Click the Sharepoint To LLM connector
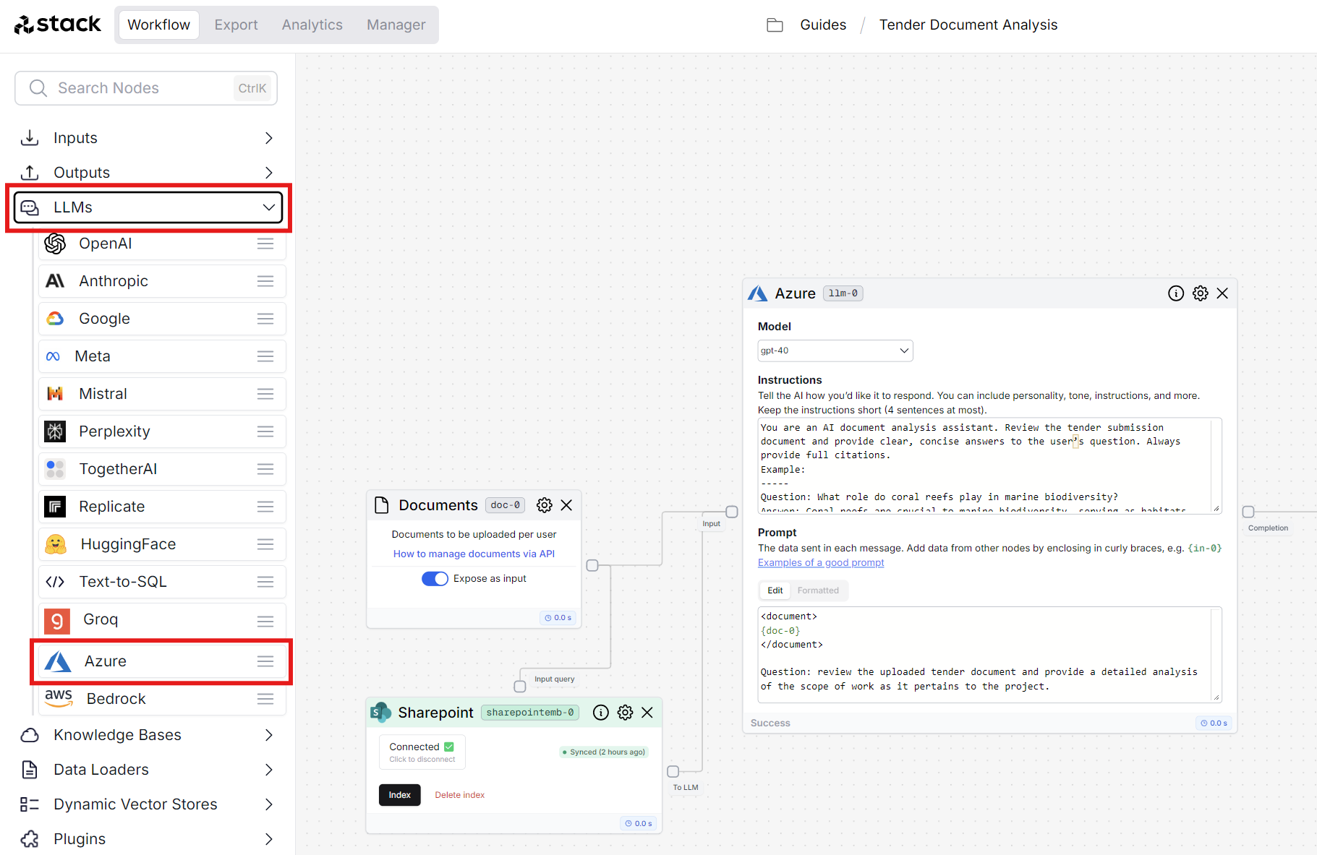Screen dimensions: 1317x855 pyautogui.click(x=673, y=772)
